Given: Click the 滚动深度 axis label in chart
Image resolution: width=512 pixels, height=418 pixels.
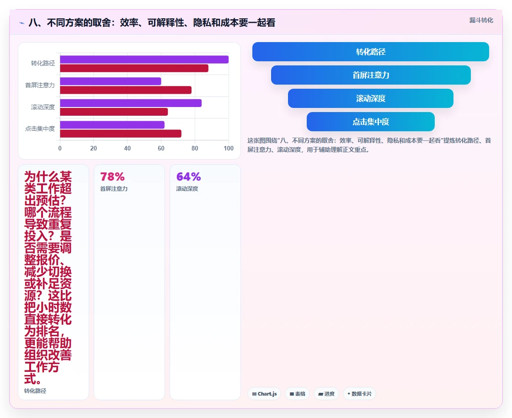Looking at the screenshot, I should point(43,107).
